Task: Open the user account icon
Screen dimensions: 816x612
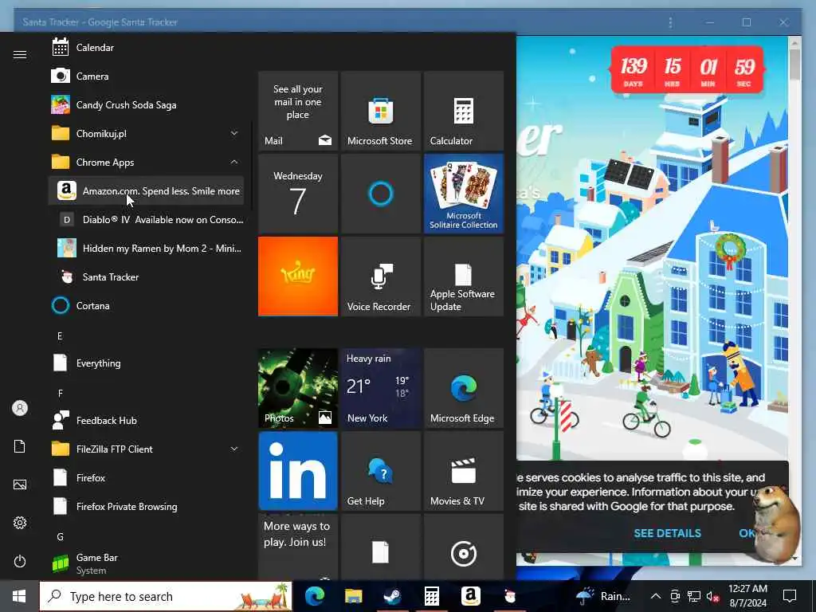Action: pos(20,408)
